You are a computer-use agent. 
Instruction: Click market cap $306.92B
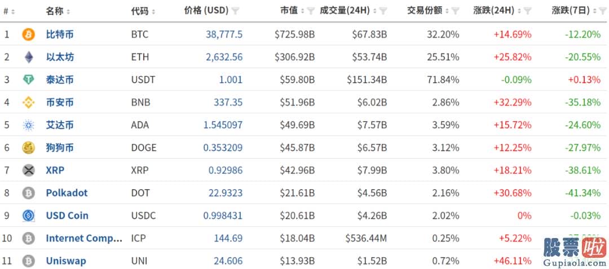point(295,57)
